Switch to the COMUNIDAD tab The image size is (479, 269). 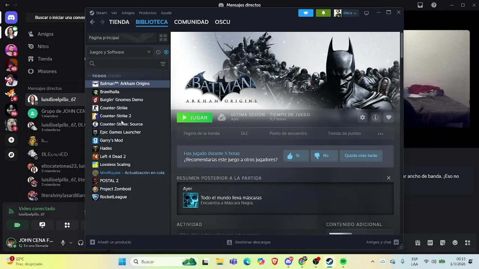191,22
